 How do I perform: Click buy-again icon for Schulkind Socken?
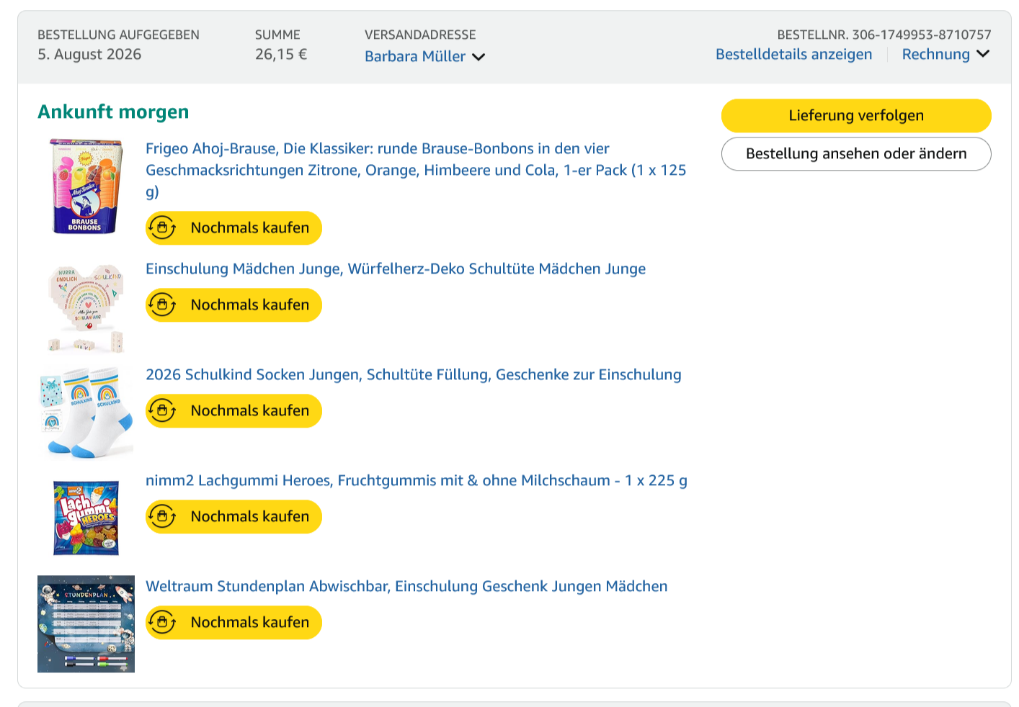163,411
